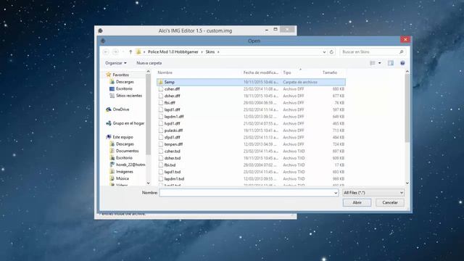Go up one folder level
464x261 pixels.
pos(130,51)
